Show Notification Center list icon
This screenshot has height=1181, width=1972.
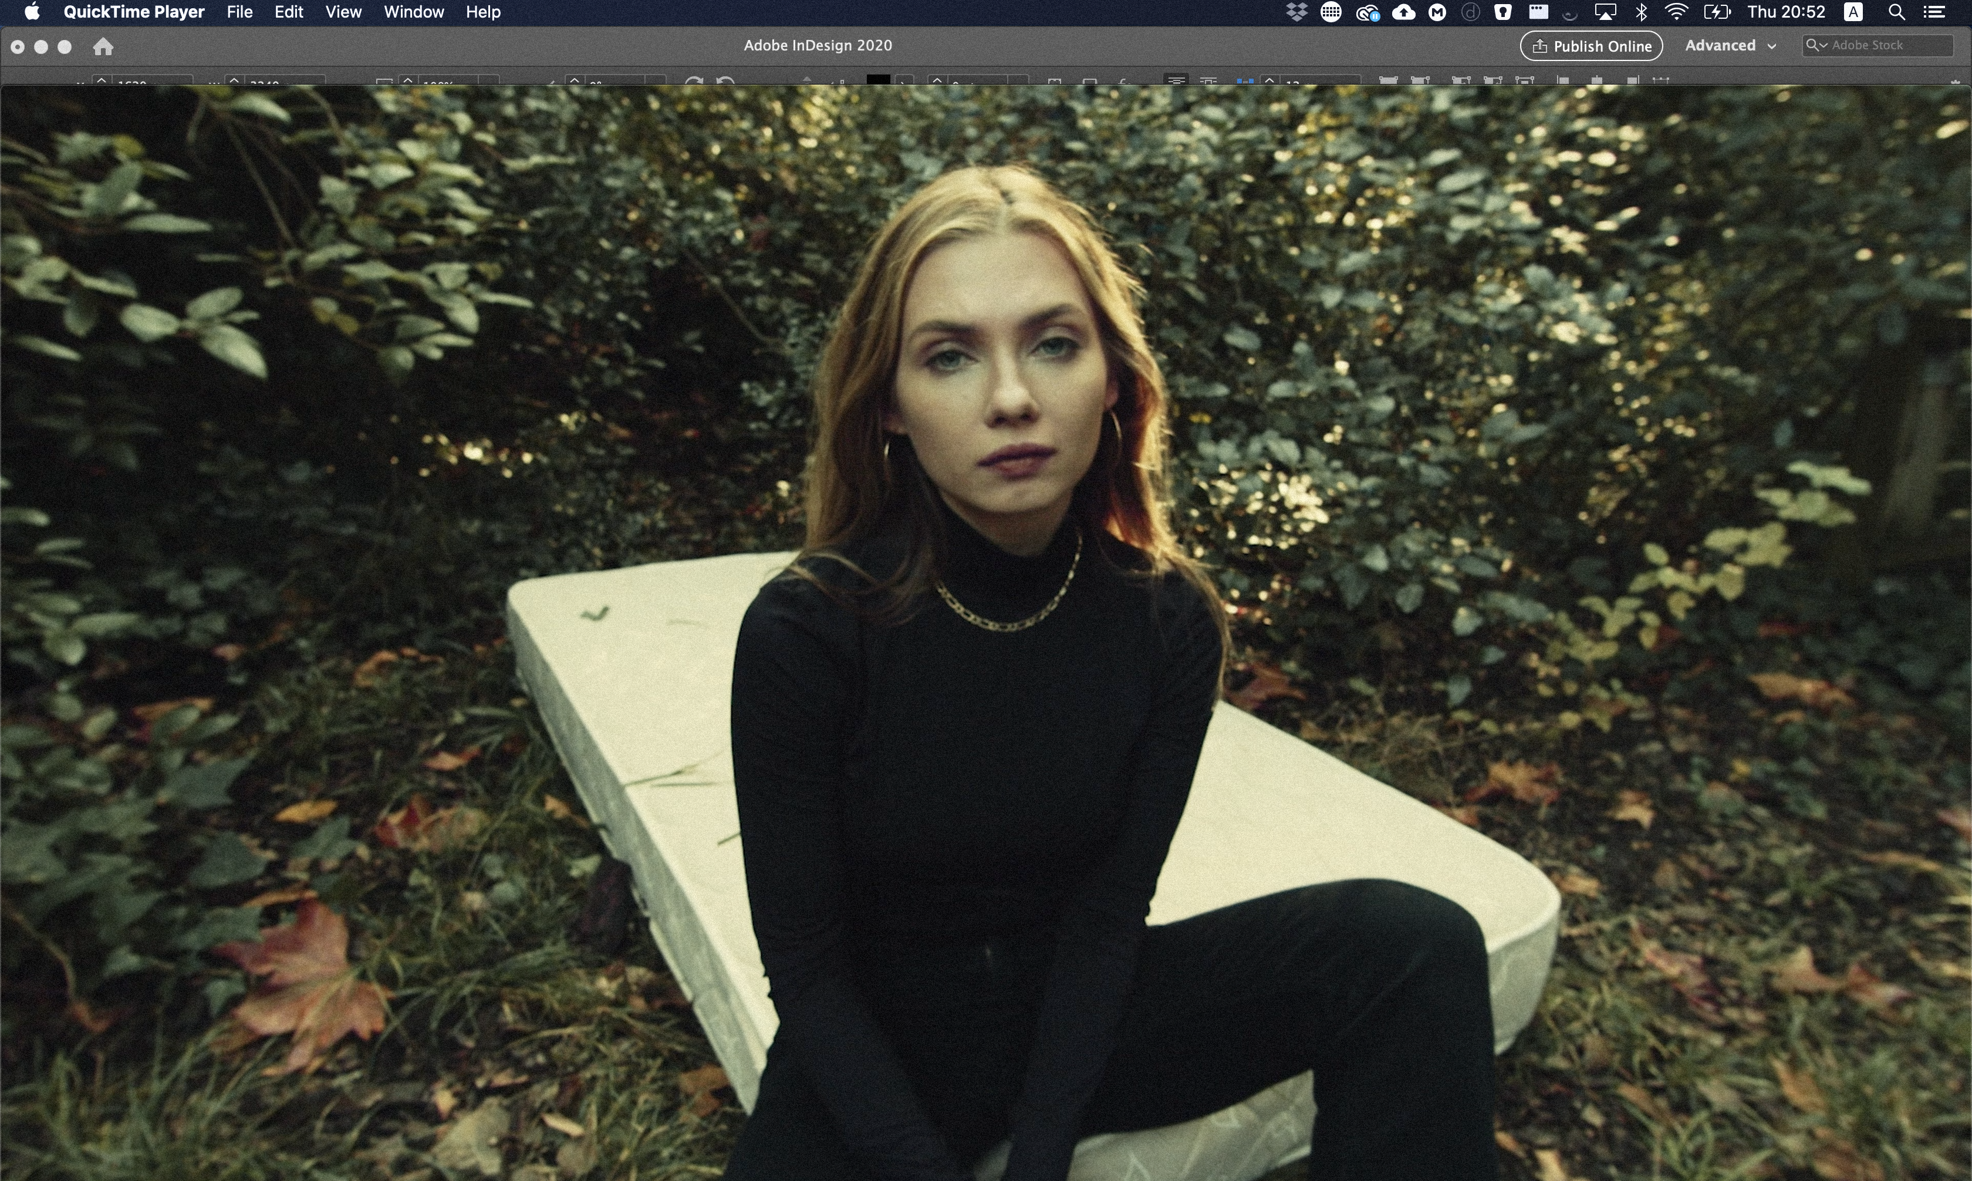(1934, 12)
